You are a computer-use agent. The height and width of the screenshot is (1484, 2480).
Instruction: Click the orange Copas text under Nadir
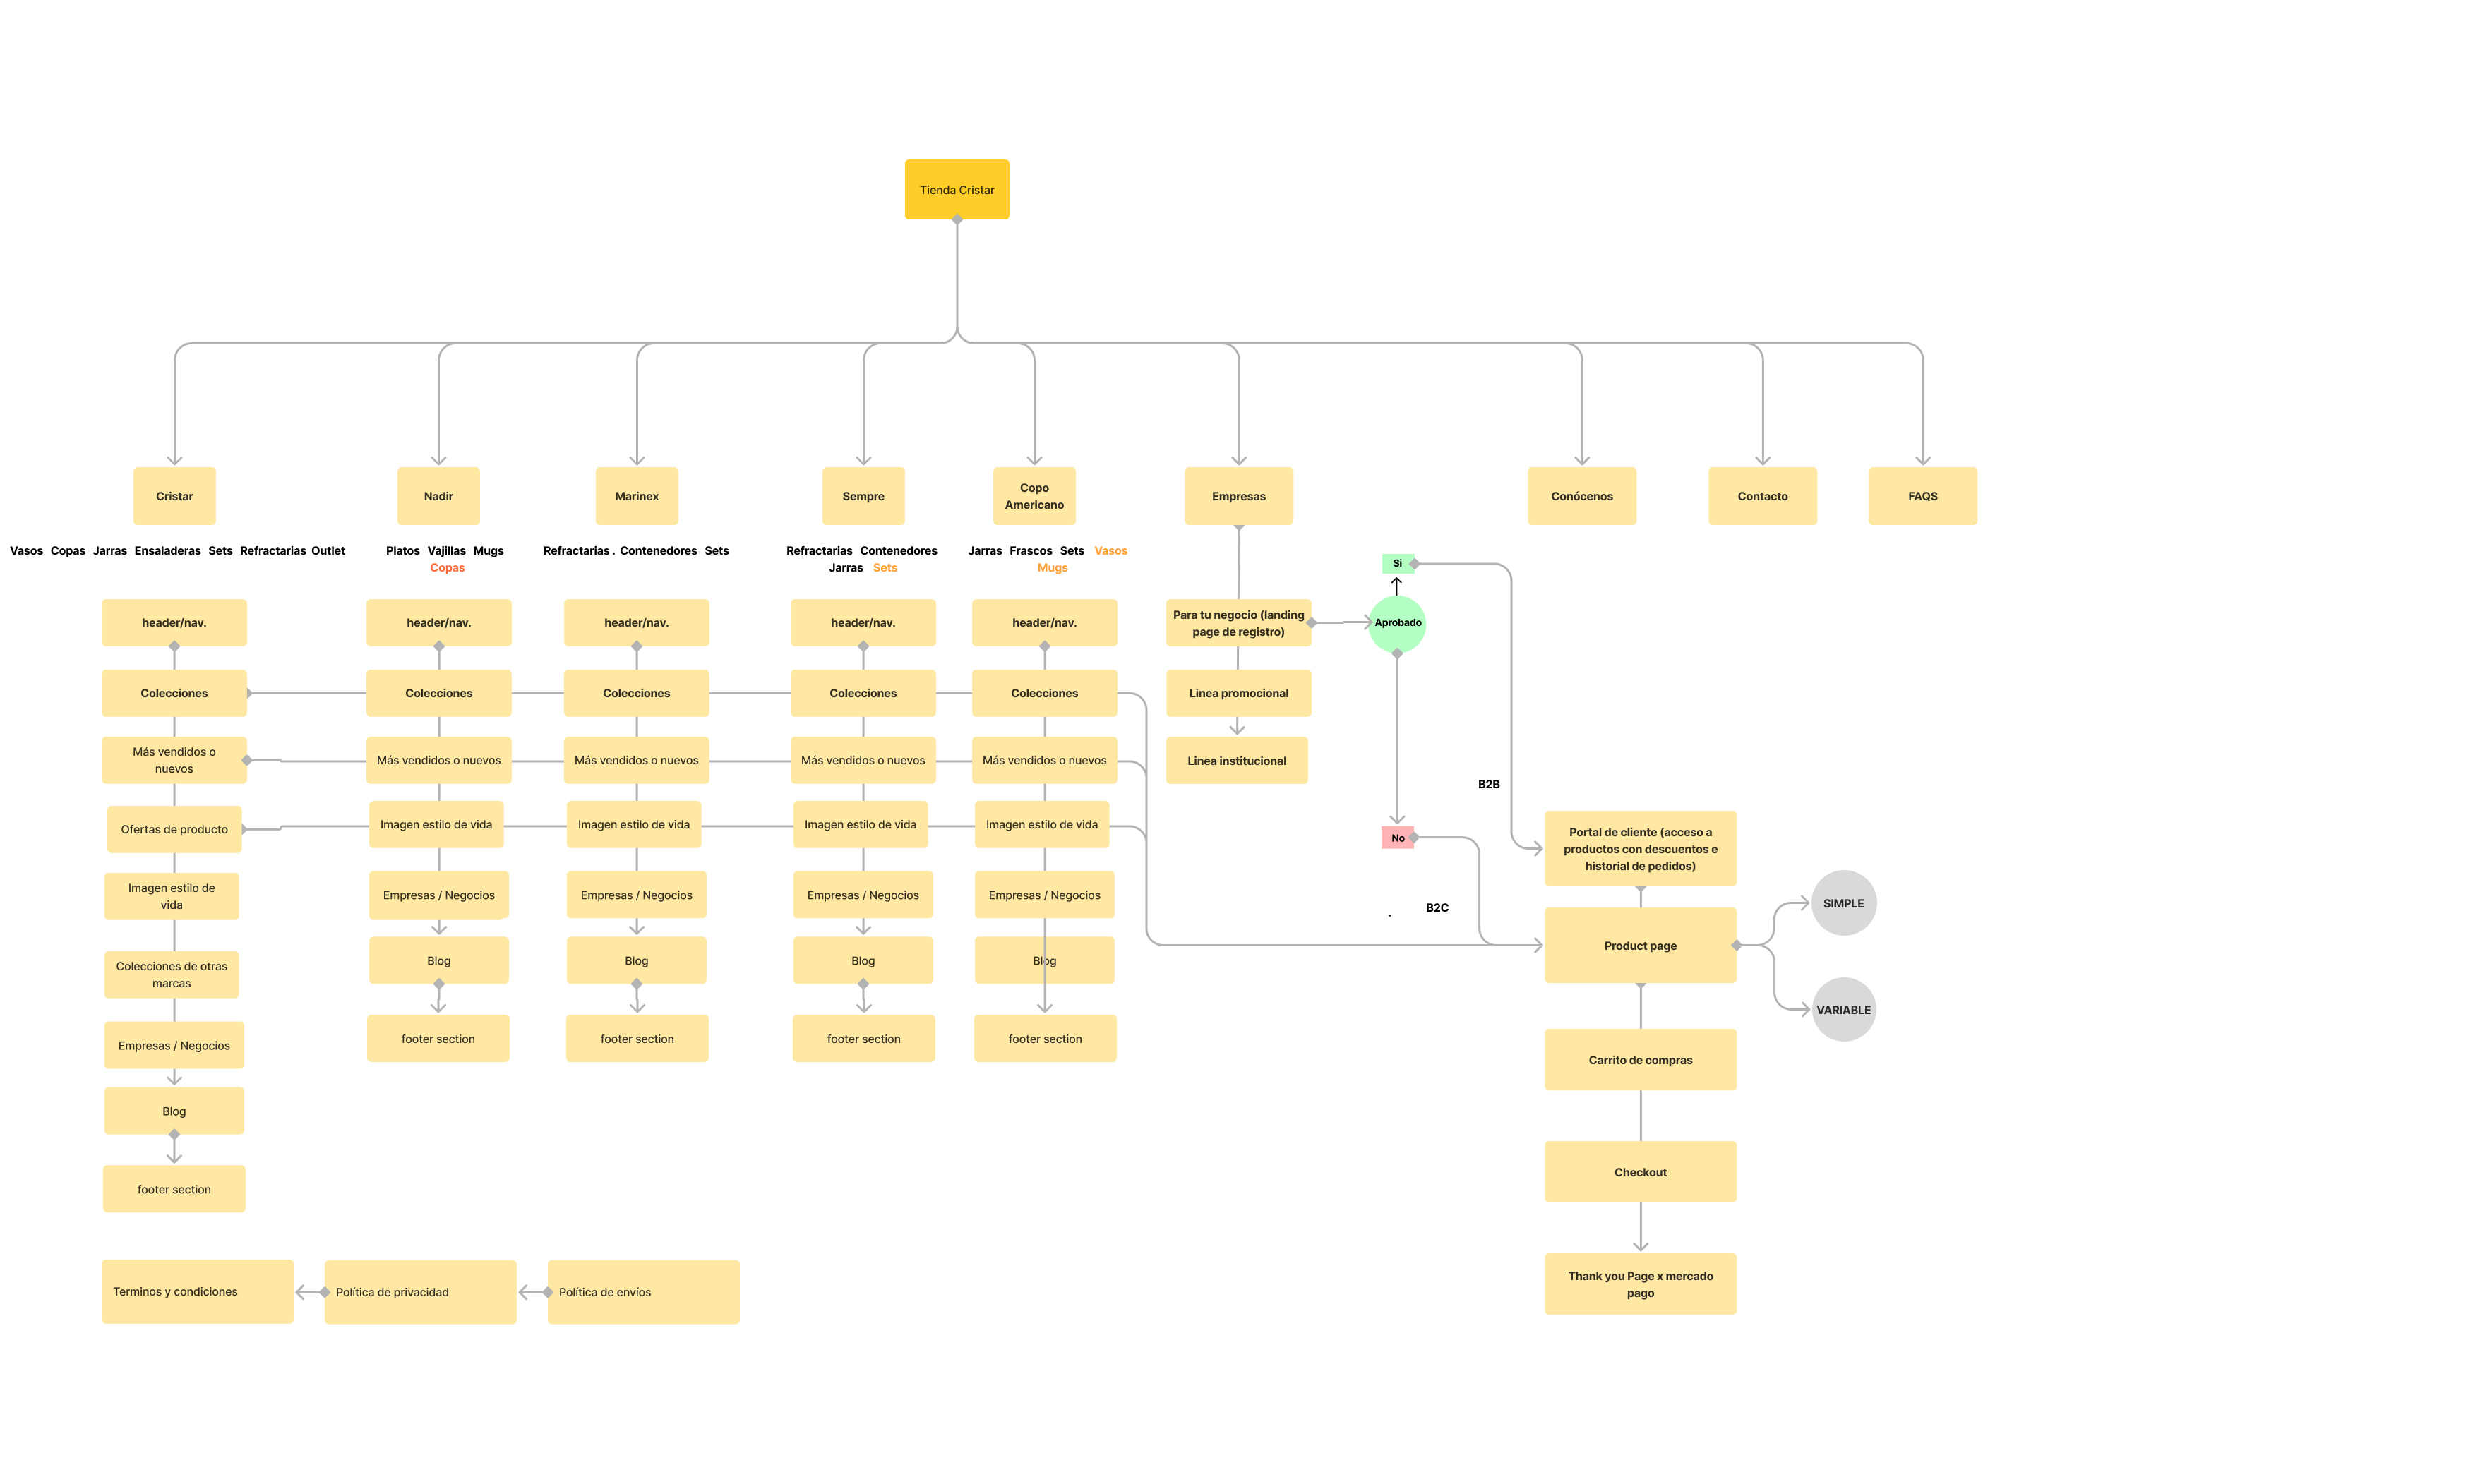tap(447, 568)
